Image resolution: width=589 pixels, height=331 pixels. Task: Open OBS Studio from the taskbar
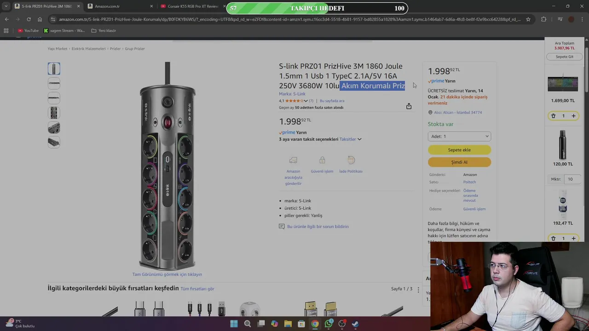[x=342, y=324]
